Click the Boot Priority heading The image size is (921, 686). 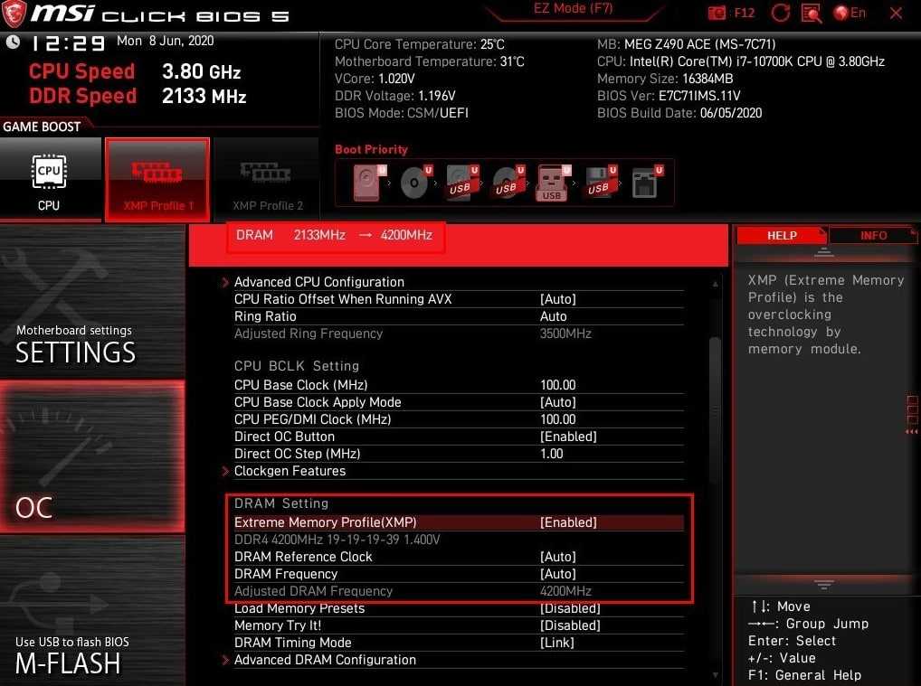(371, 150)
